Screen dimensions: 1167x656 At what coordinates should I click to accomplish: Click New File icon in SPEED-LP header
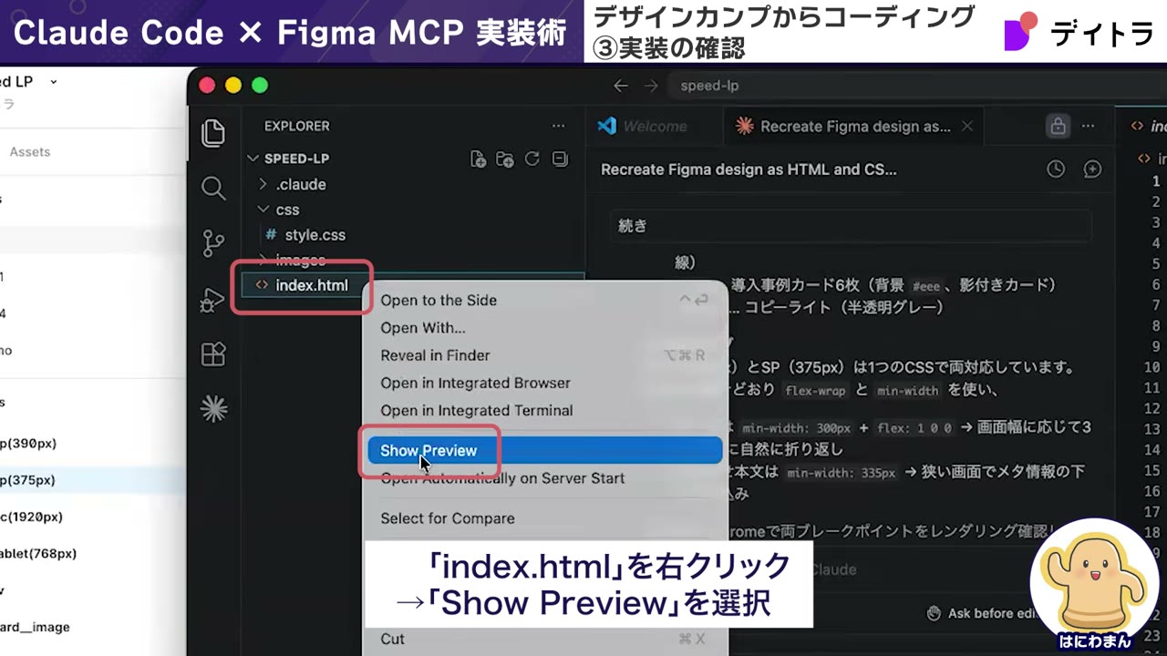(478, 159)
